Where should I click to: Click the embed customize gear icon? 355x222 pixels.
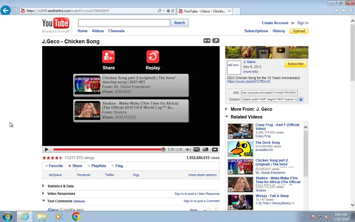point(301,99)
